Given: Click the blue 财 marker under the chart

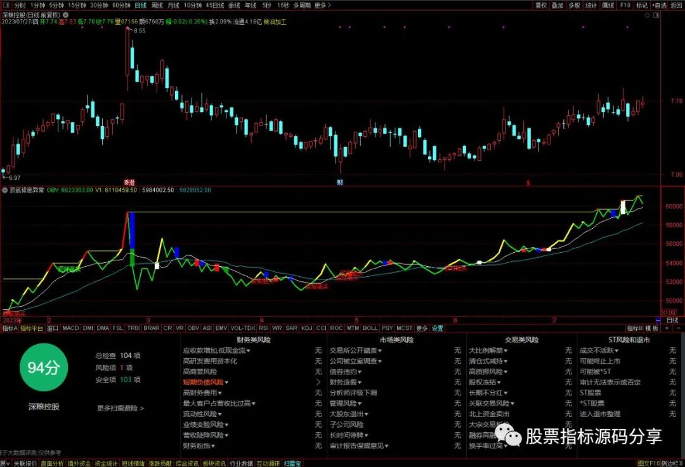Looking at the screenshot, I should tap(340, 182).
